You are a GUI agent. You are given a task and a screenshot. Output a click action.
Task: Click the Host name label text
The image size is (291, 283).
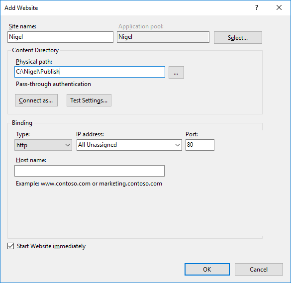[x=31, y=160]
